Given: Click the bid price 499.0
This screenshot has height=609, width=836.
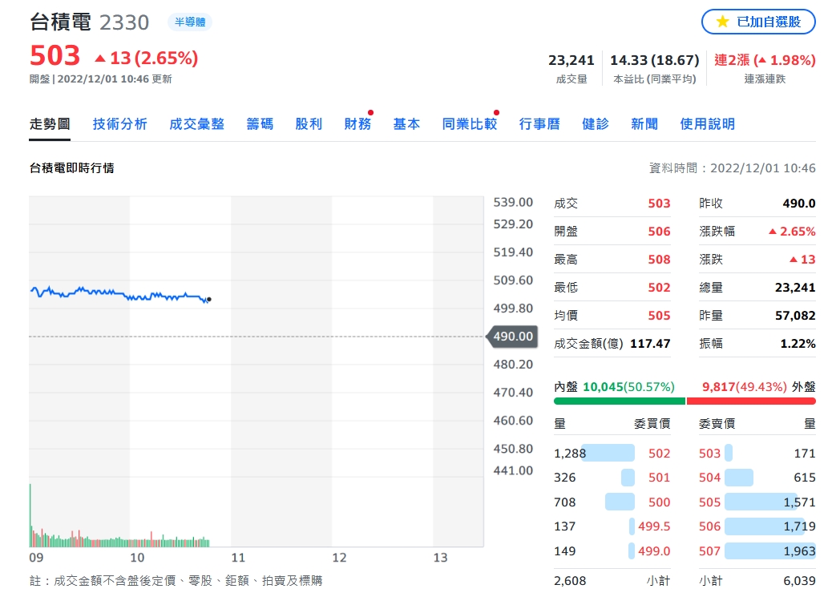Looking at the screenshot, I should click(x=654, y=551).
